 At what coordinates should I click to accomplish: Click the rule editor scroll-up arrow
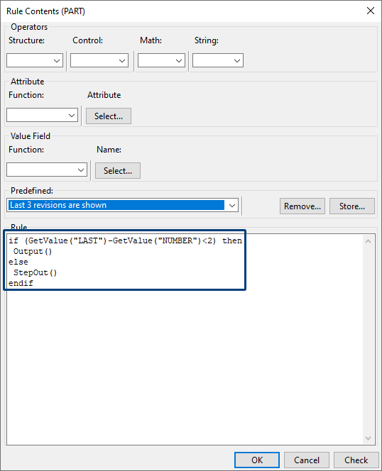click(x=369, y=241)
